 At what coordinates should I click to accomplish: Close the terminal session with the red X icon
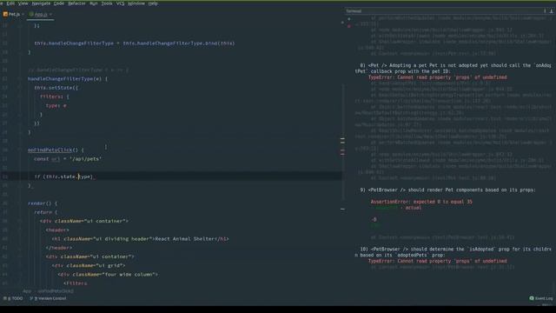click(x=349, y=26)
